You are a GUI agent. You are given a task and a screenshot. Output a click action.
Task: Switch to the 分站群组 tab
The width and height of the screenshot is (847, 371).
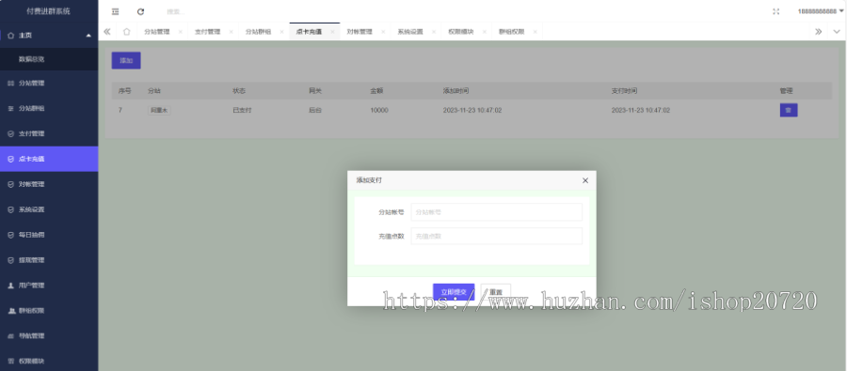tap(258, 32)
